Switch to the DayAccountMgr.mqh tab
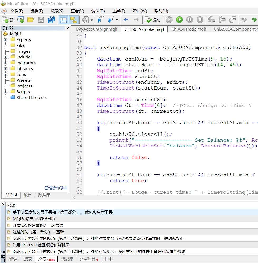The image size is (258, 263). click(x=96, y=29)
